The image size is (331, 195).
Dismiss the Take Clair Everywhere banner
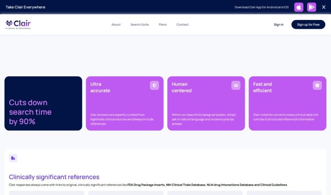coord(324,7)
